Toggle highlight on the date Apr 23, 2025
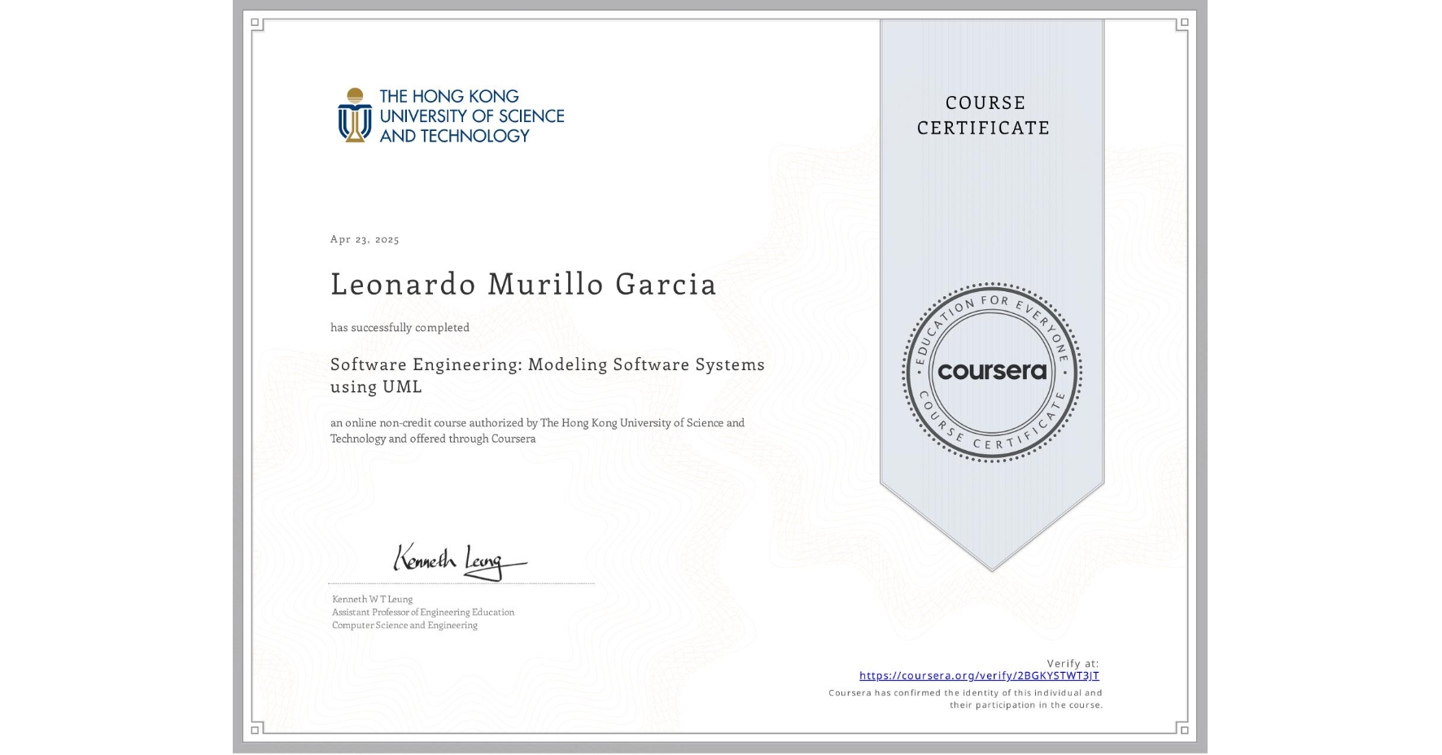 (x=364, y=239)
